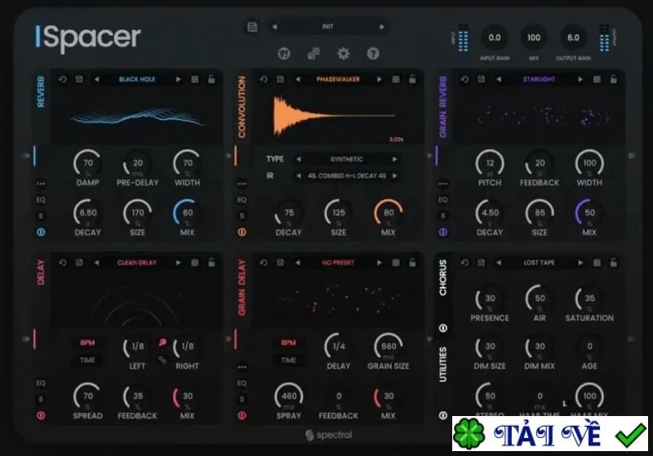
Task: Randomize all modules with the header dice icon
Action: [313, 53]
